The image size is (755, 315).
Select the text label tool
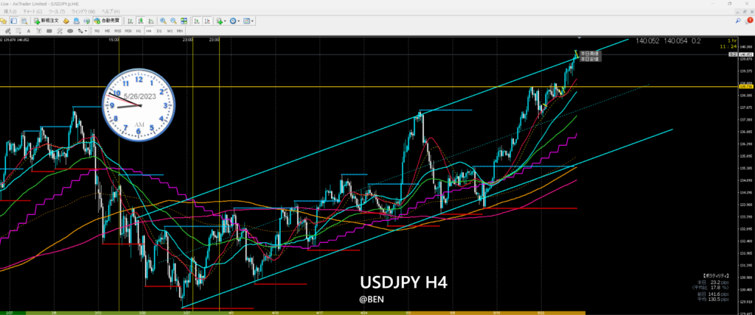tap(27, 32)
